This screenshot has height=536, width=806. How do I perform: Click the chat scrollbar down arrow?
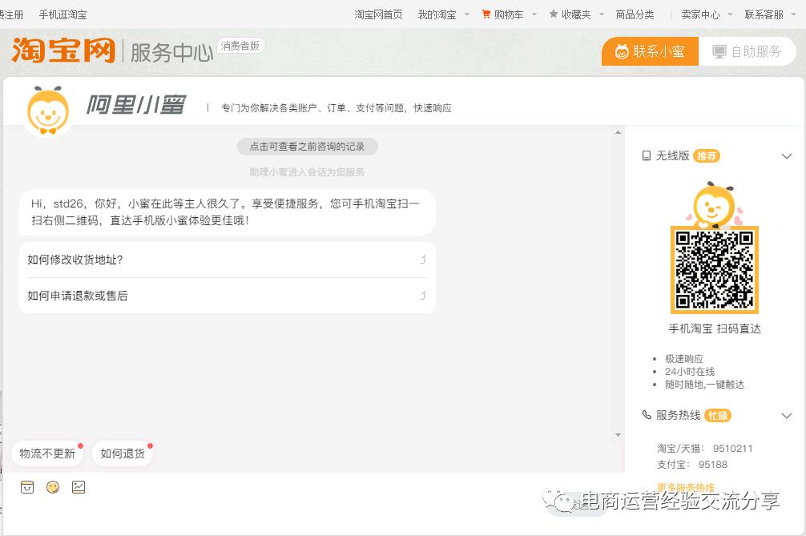(x=618, y=435)
